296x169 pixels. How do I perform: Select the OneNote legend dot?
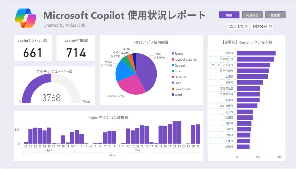[173, 77]
